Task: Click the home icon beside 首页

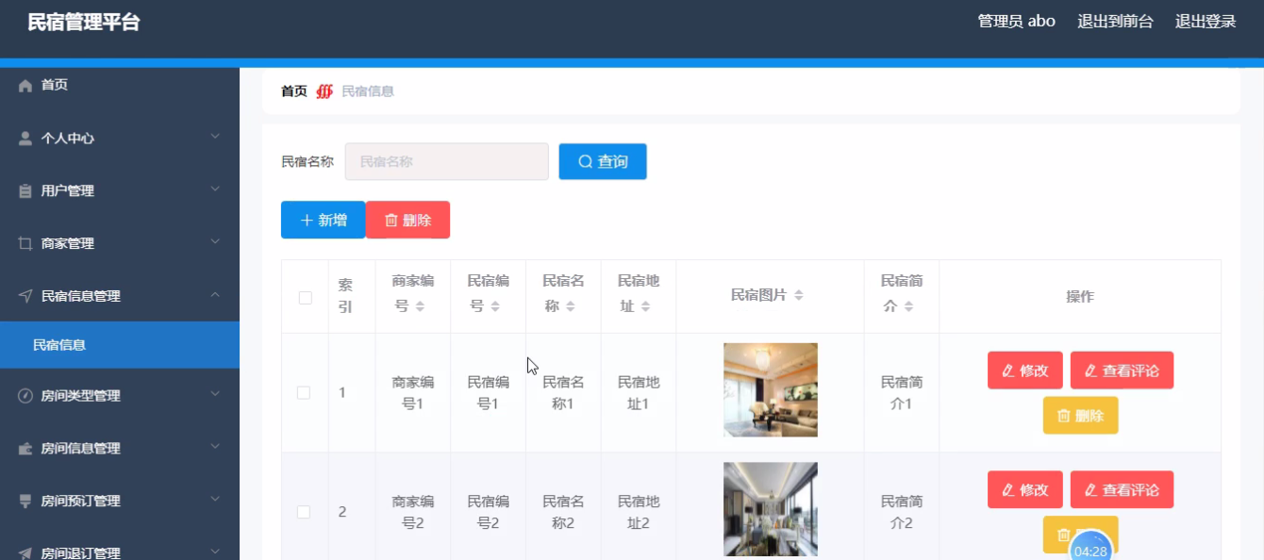Action: [25, 86]
